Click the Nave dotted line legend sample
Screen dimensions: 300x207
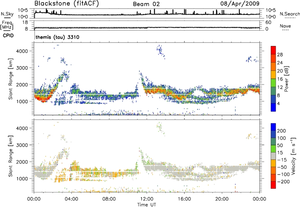(x=285, y=30)
